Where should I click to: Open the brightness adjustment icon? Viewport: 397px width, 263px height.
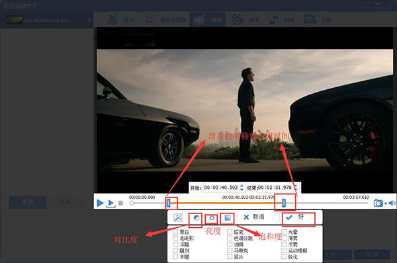212,217
